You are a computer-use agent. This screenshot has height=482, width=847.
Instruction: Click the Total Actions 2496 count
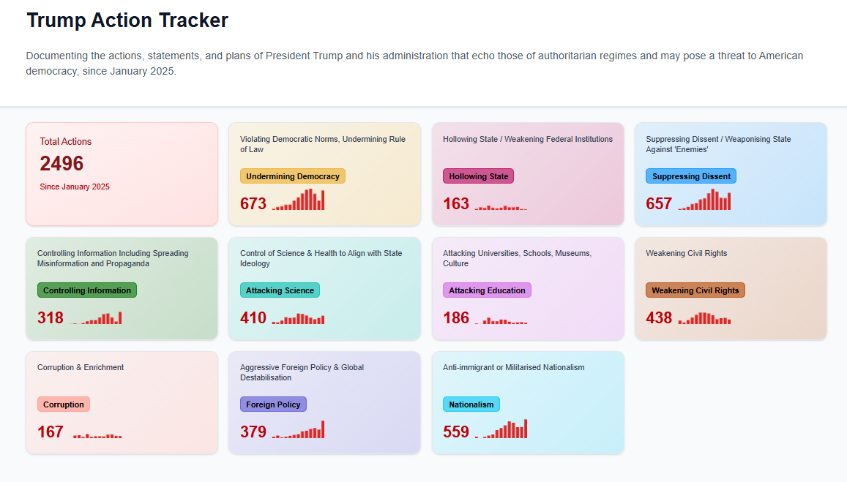coord(61,164)
